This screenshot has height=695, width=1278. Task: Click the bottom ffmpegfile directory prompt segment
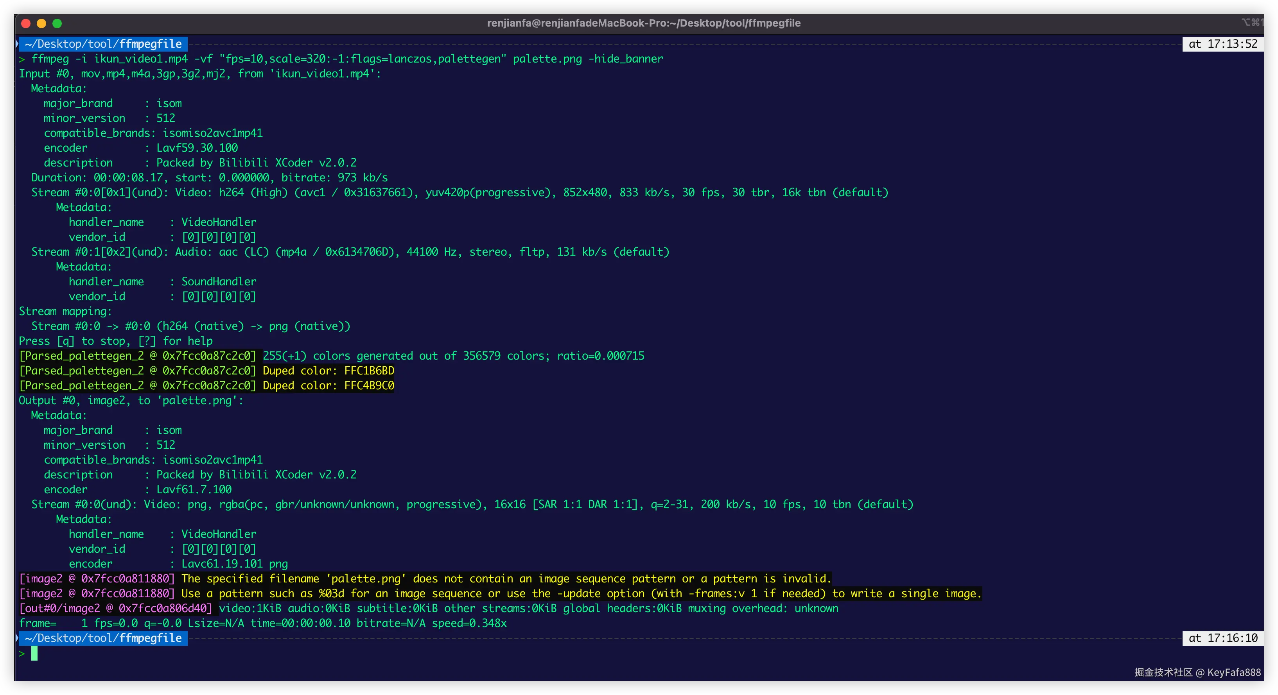pos(103,638)
